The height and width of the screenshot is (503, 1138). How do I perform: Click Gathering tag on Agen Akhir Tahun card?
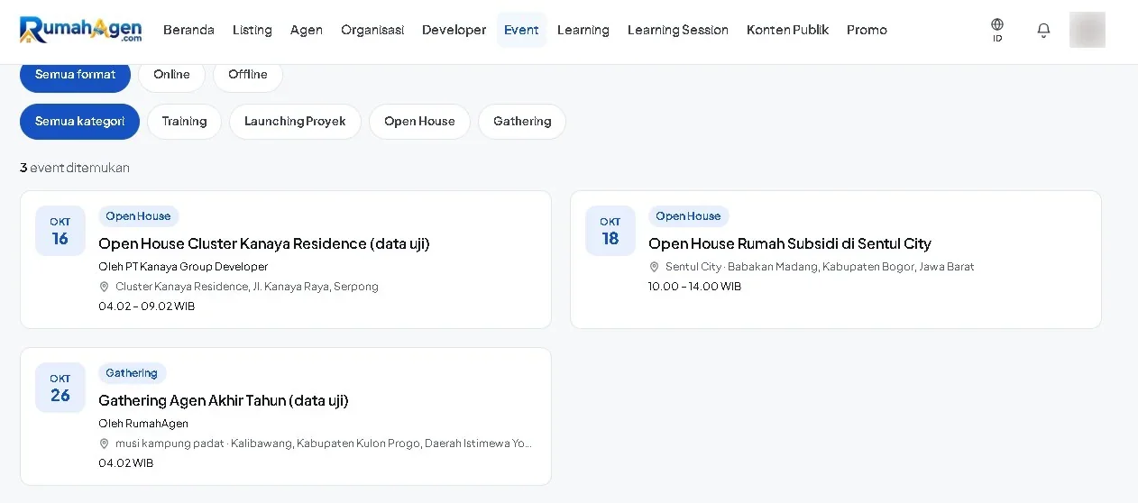click(132, 373)
